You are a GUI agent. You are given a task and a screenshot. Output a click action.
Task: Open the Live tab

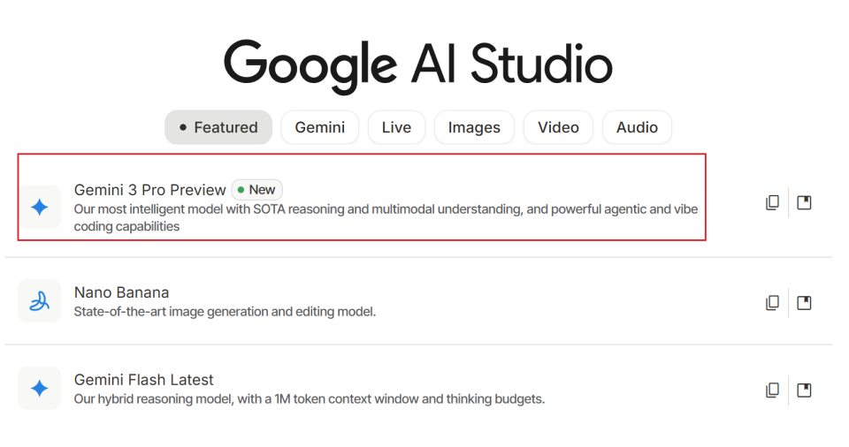[396, 127]
